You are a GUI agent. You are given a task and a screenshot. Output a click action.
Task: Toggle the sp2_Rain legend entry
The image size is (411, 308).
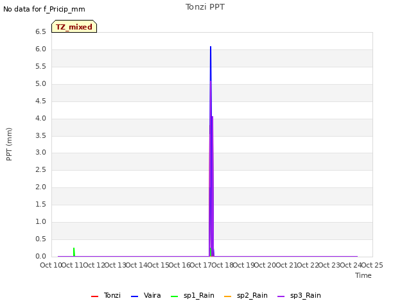pos(246,295)
